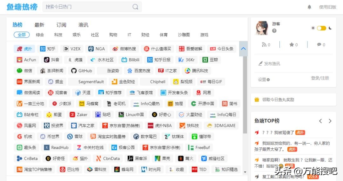This screenshot has width=343, height=181.
Task: Open 设置 settings link
Action: tap(264, 80)
